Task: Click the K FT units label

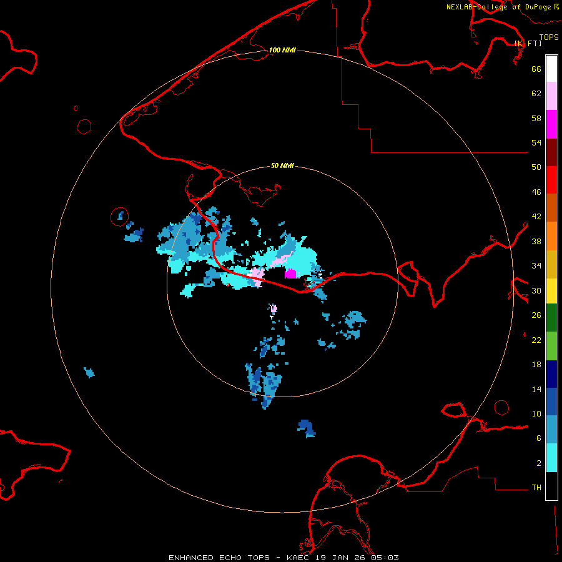Action: pos(528,43)
